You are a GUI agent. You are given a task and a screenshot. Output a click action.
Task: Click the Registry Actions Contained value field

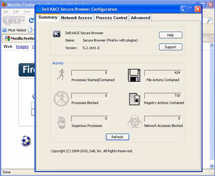[163, 96]
